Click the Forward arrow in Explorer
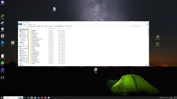Image resolution: width=177 pixels, height=99 pixels. (x=22, y=26)
